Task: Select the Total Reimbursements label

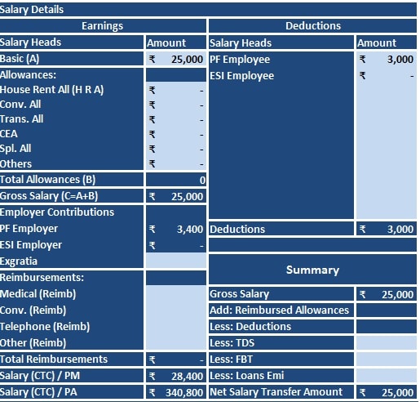Action: tap(72, 360)
